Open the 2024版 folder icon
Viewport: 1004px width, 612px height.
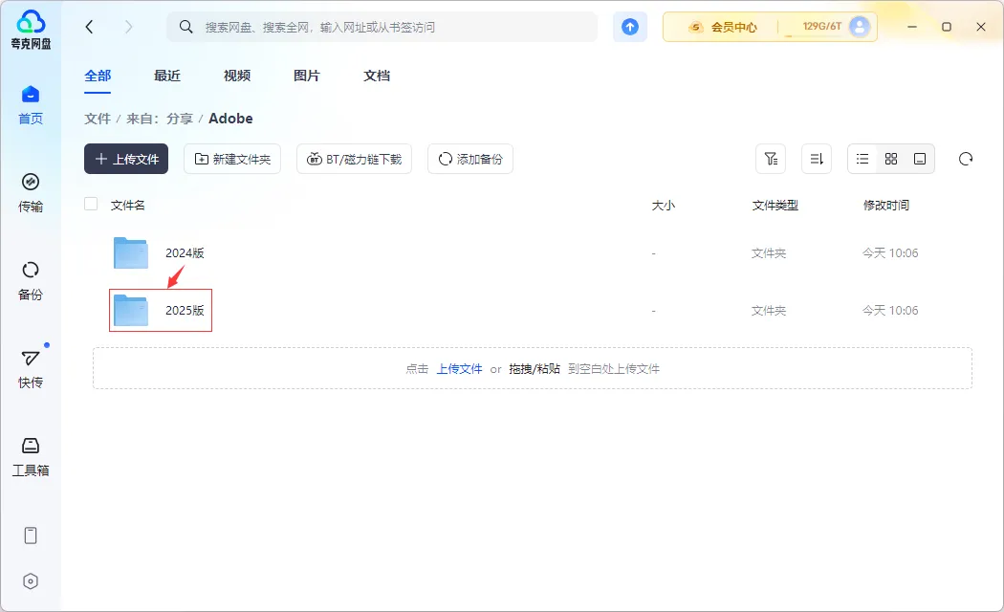[131, 252]
